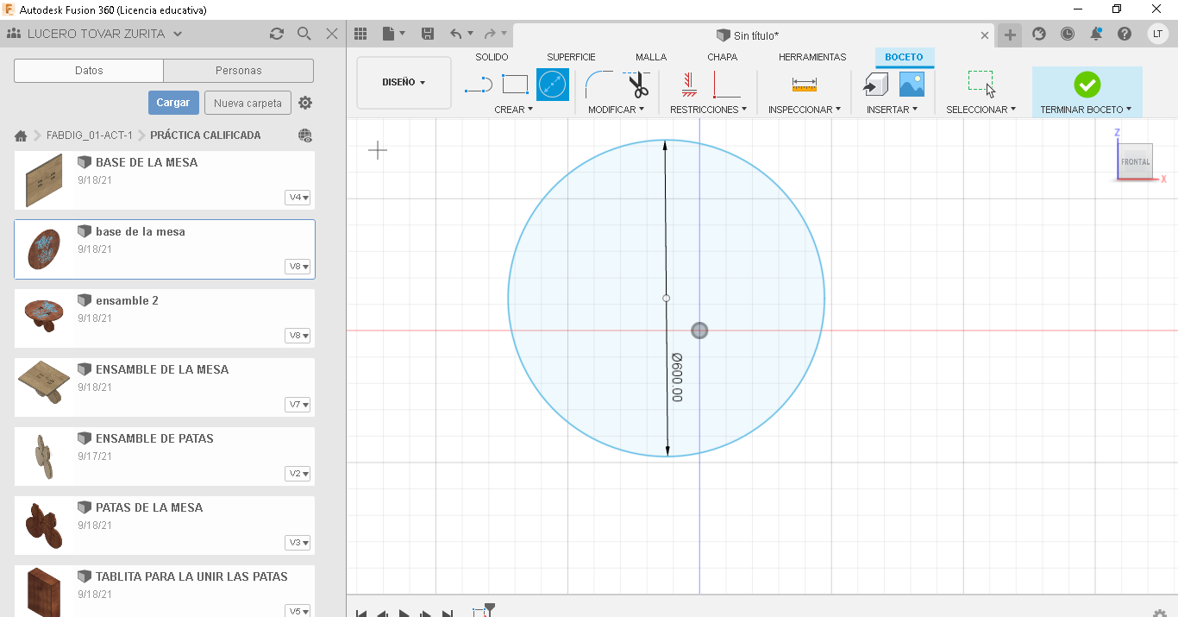Click the Insert image canvas icon
Screen dimensions: 1178x617
pyautogui.click(x=912, y=85)
